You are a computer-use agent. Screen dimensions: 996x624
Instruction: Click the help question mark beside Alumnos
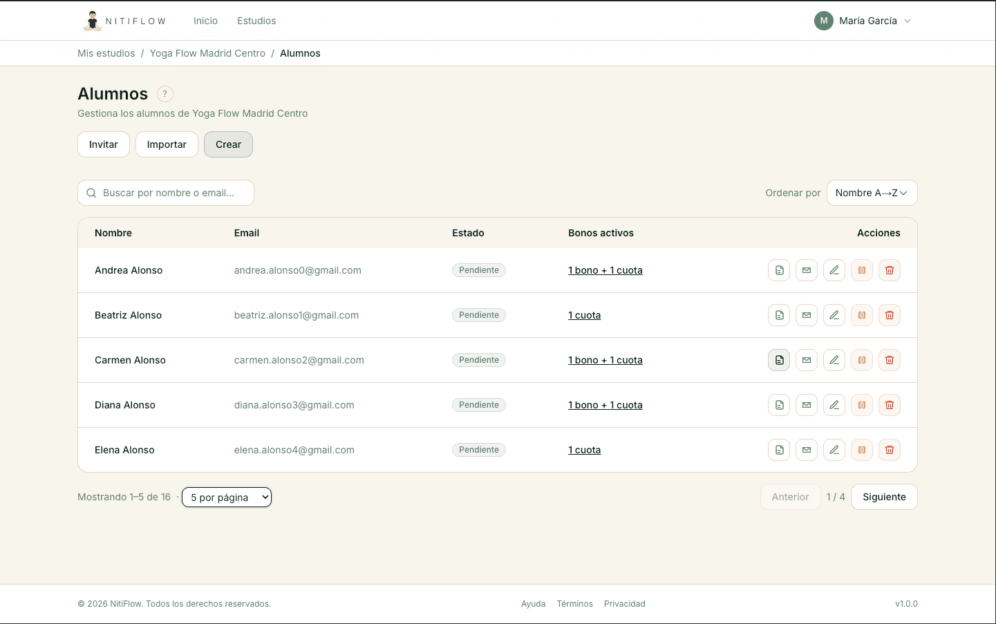pyautogui.click(x=165, y=94)
